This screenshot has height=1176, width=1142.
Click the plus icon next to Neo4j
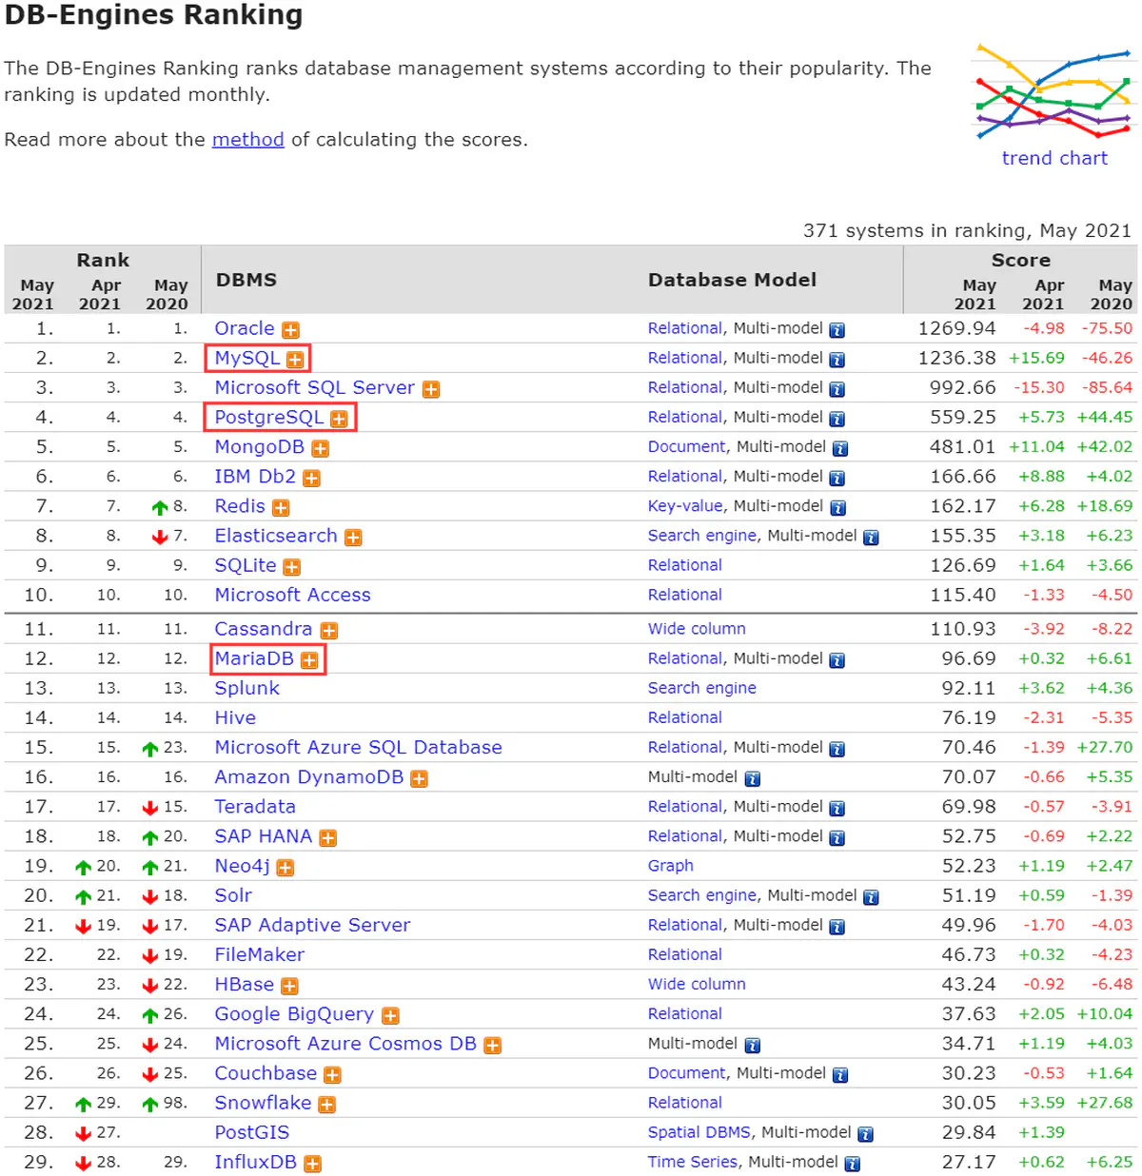tap(285, 868)
